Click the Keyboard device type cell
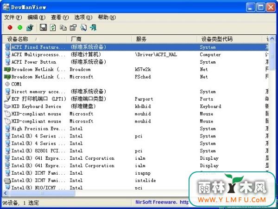This screenshot has height=209, width=278. (210, 106)
